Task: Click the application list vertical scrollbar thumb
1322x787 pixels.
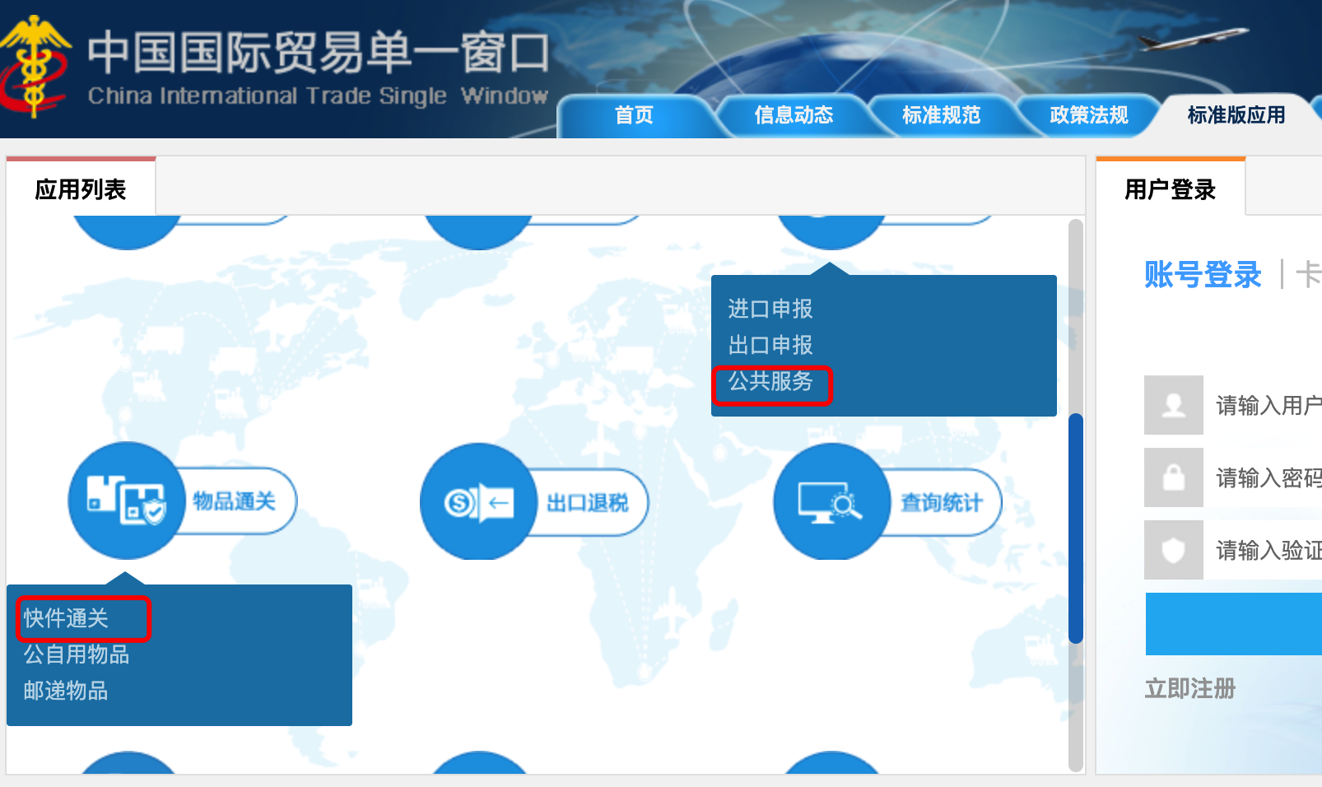Action: 1075,529
